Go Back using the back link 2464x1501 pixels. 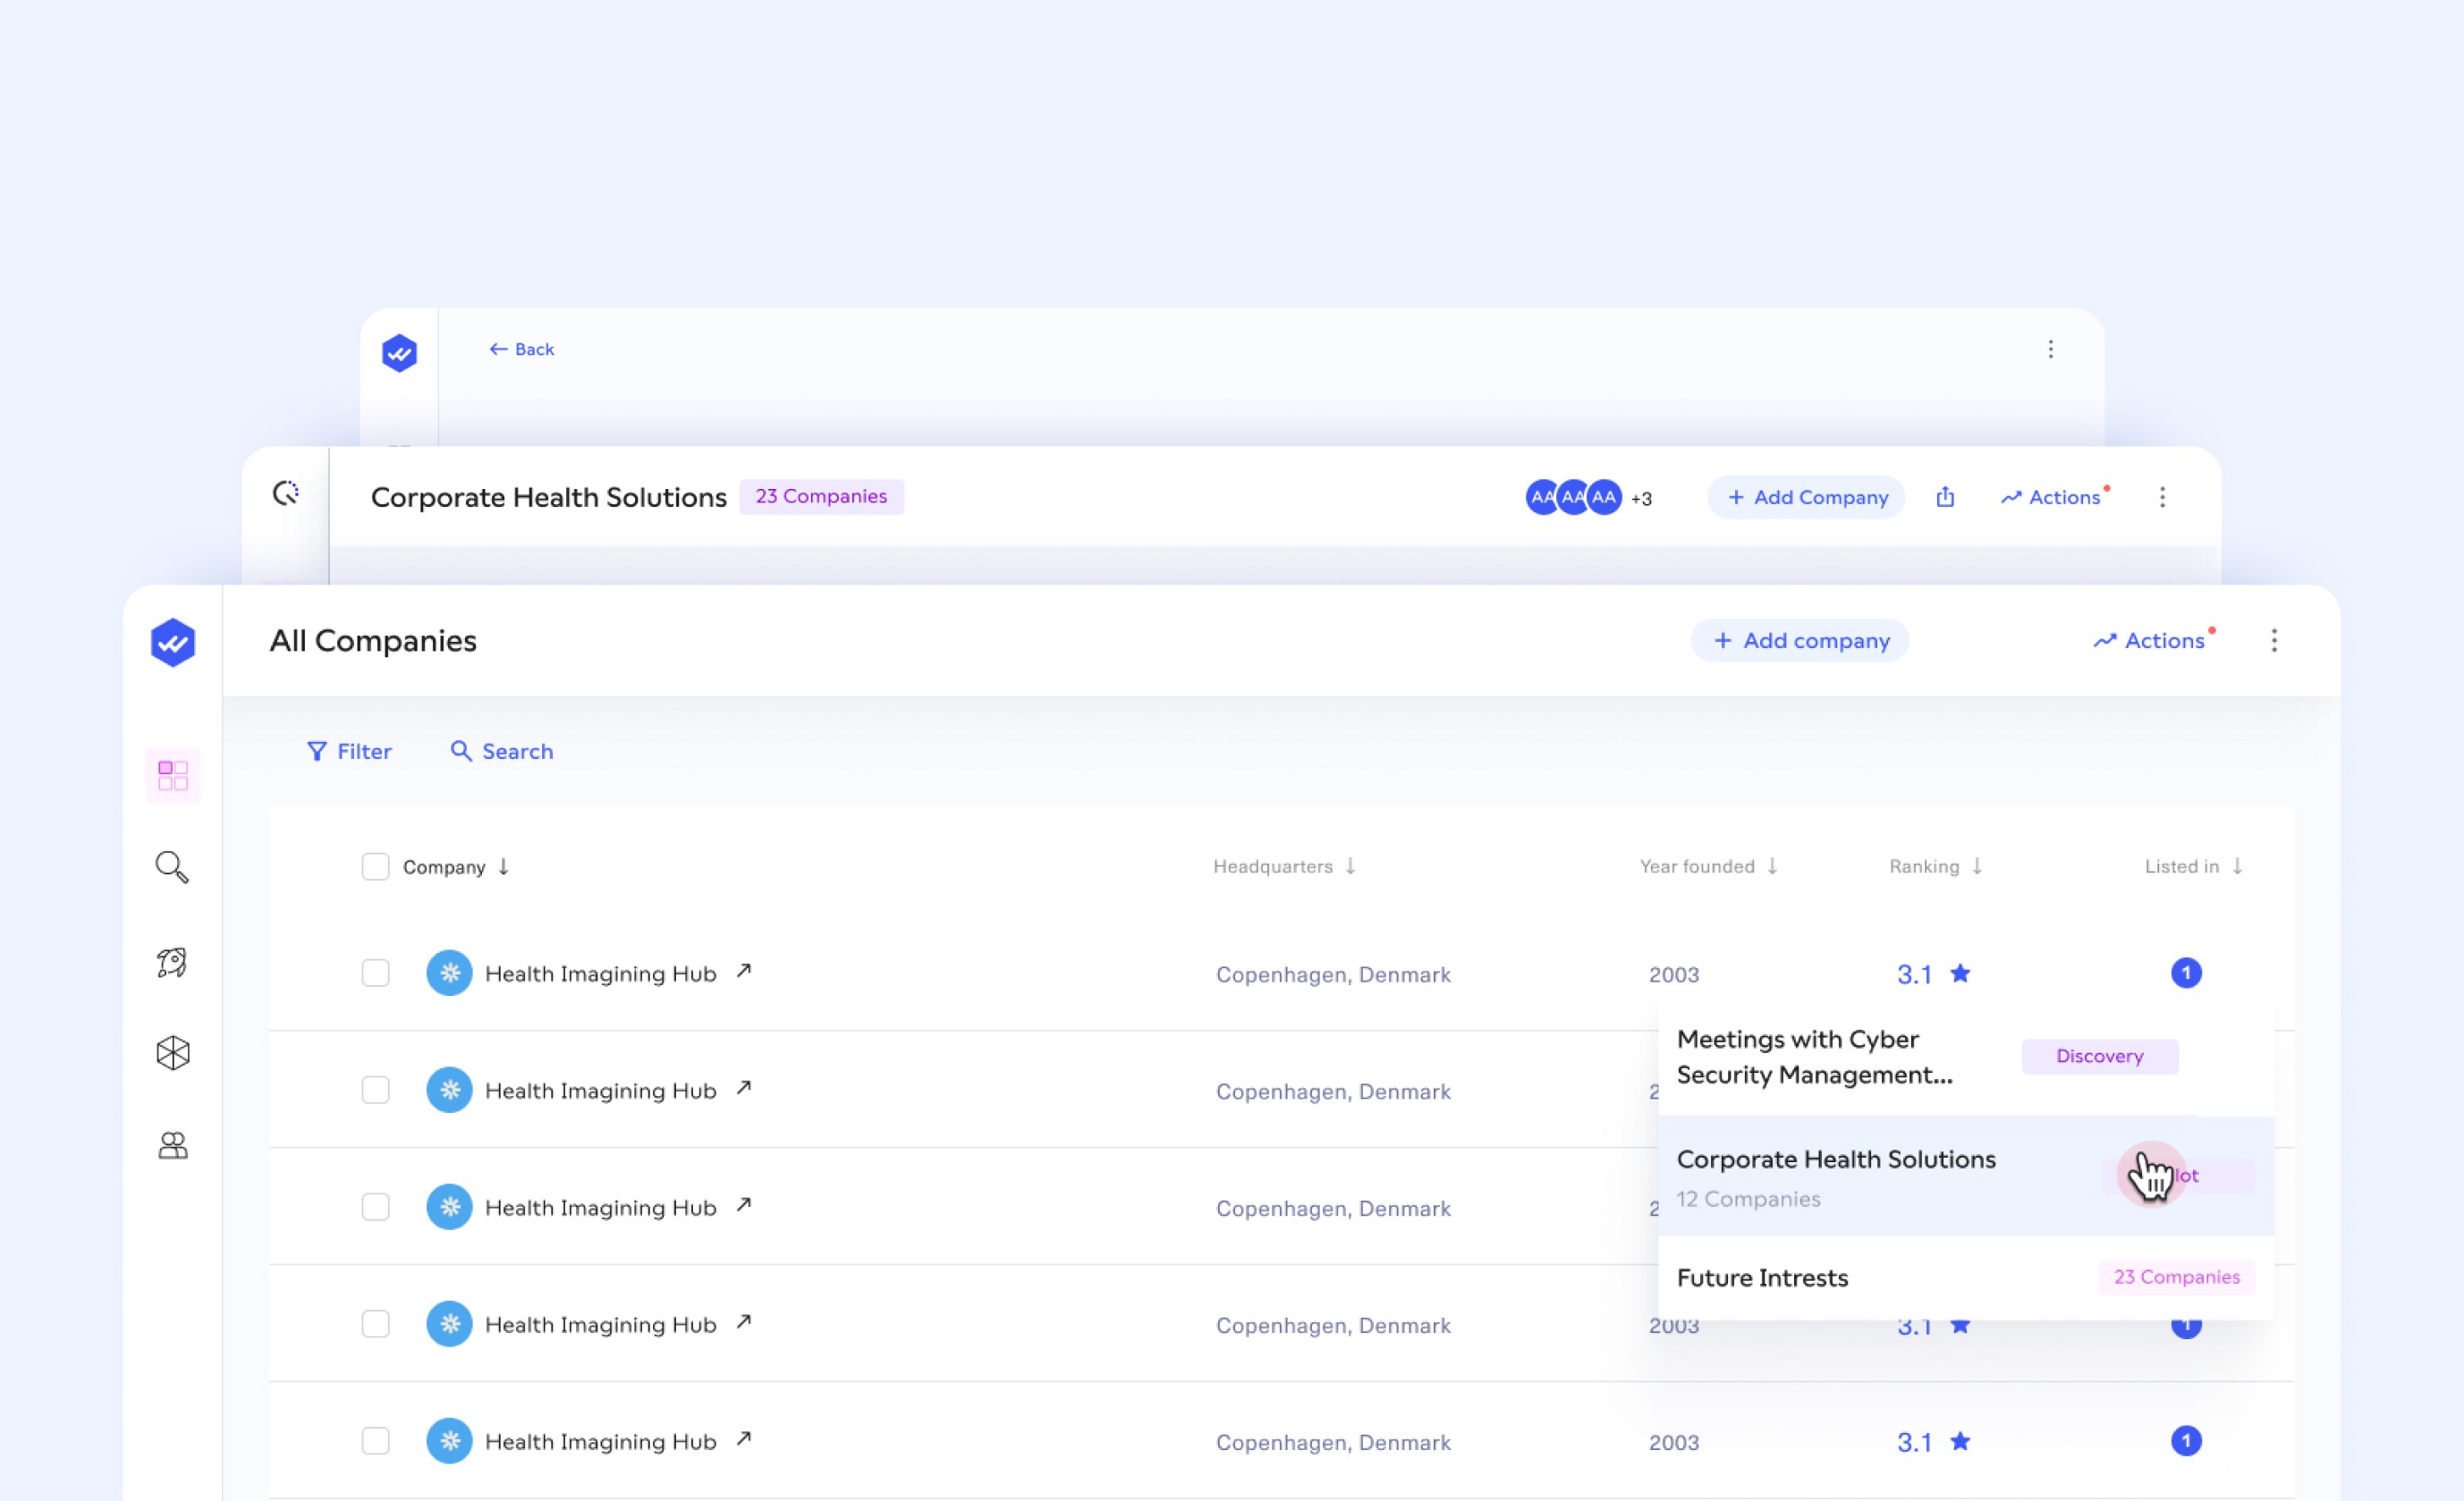pos(521,350)
